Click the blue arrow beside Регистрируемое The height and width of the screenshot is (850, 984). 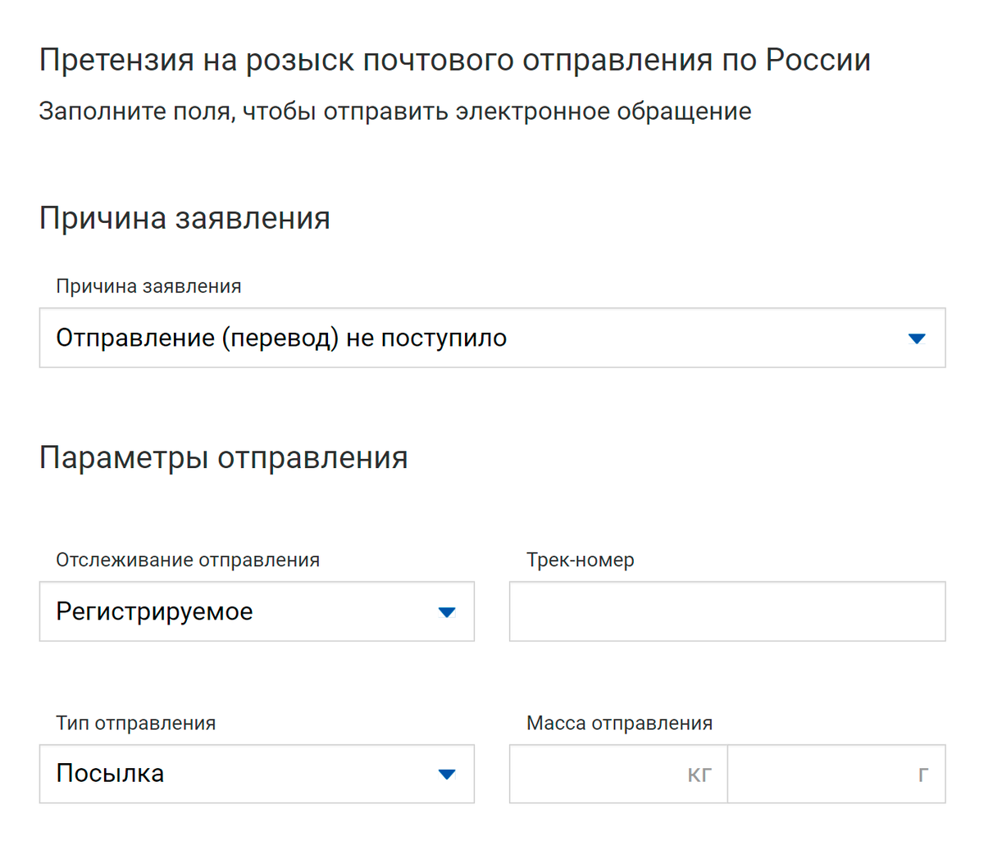coord(447,612)
